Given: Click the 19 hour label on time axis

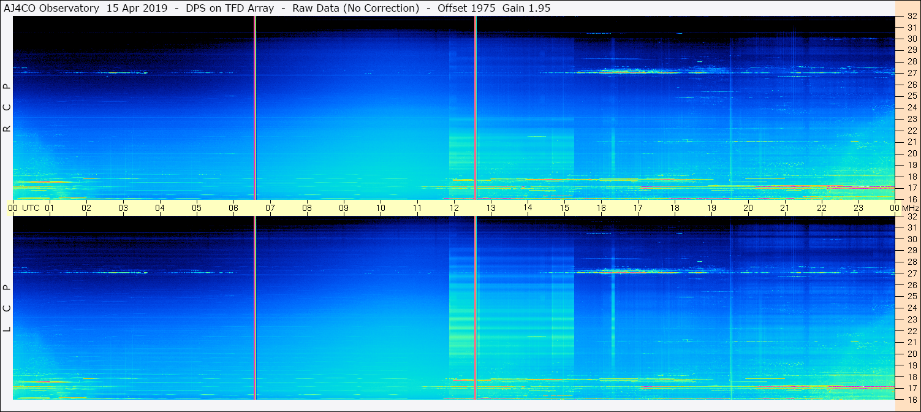Looking at the screenshot, I should click(x=711, y=208).
